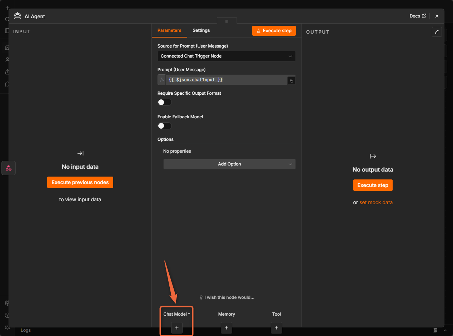The height and width of the screenshot is (336, 453).
Task: Add a Chat Model with the plus button
Action: tap(176, 328)
